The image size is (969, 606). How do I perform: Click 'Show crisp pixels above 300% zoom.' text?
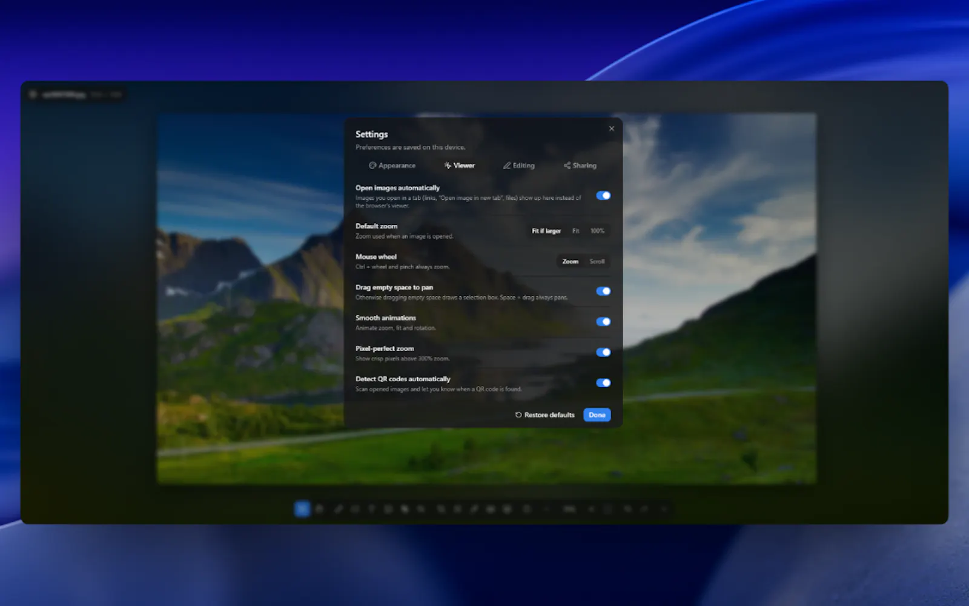click(x=402, y=359)
